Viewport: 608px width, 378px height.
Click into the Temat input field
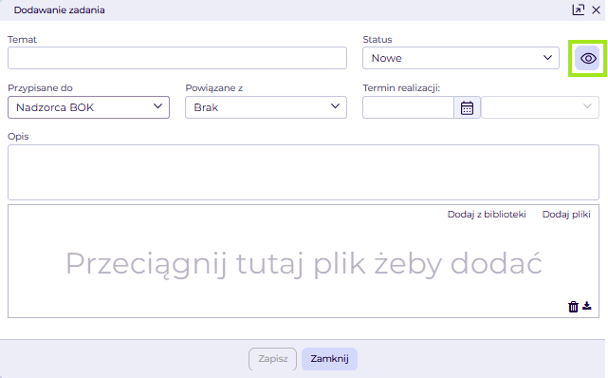[x=177, y=58]
